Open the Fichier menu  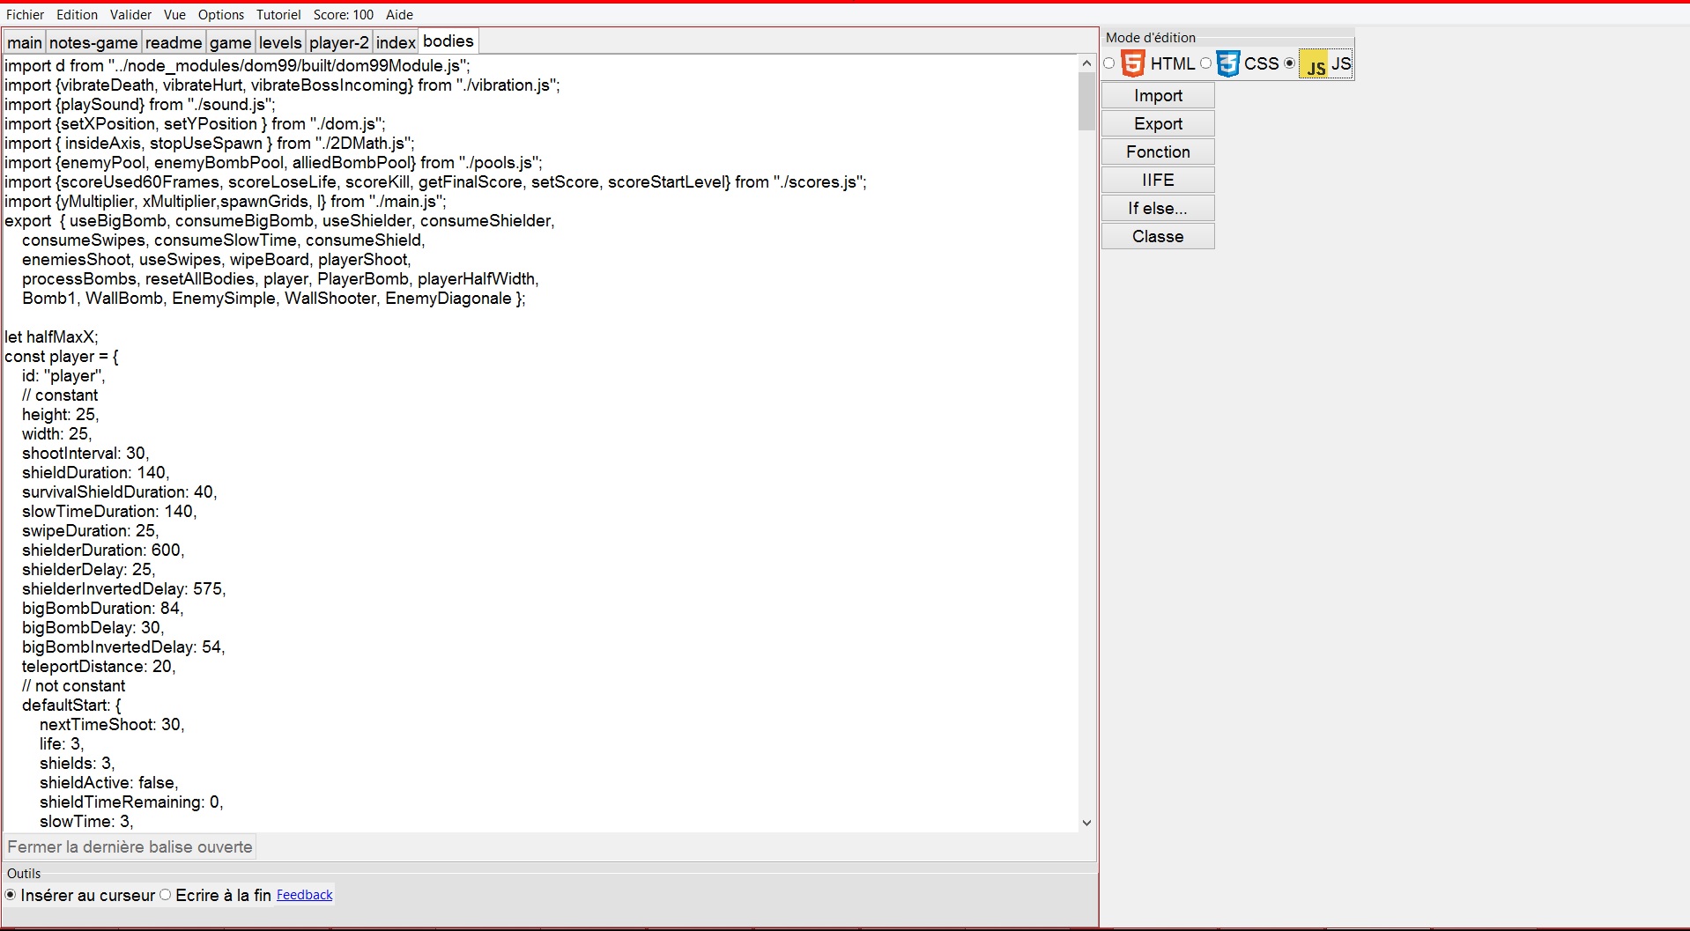click(25, 14)
